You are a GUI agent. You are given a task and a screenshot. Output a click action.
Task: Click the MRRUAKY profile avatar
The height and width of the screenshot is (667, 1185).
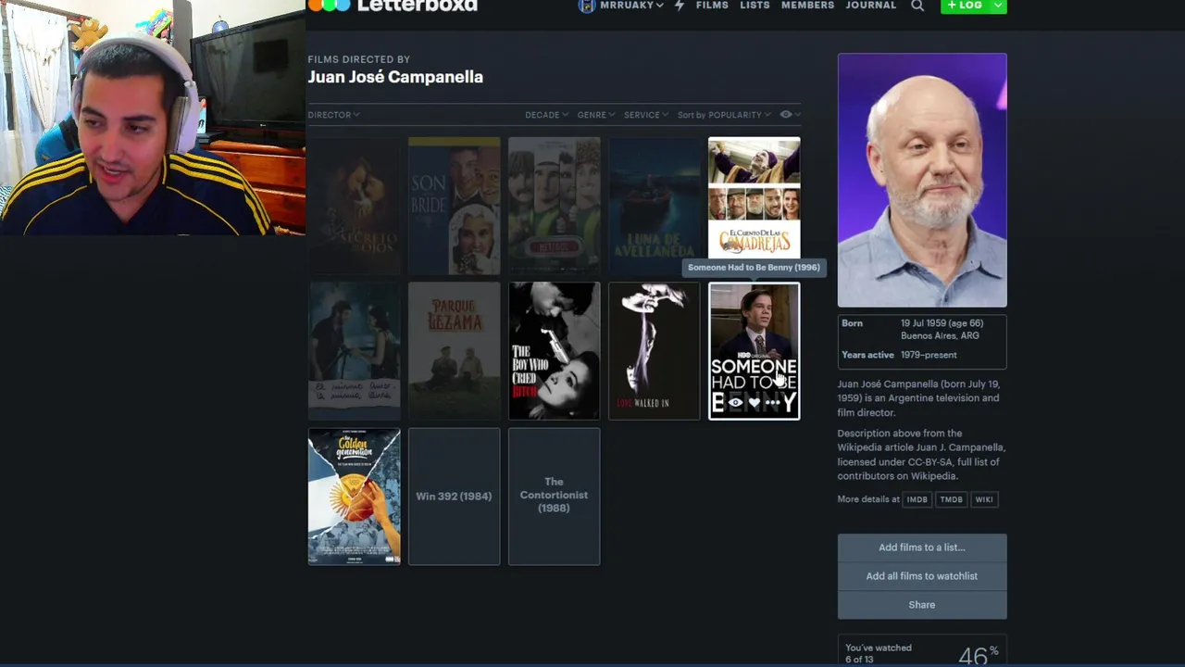coord(586,6)
